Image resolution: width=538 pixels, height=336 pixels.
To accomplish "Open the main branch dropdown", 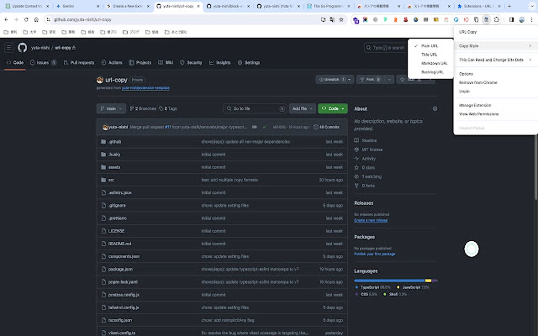I will pyautogui.click(x=111, y=108).
